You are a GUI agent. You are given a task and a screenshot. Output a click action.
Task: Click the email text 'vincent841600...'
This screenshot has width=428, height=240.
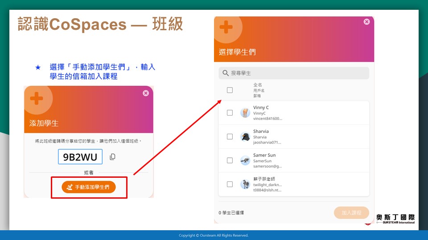coord(267,119)
